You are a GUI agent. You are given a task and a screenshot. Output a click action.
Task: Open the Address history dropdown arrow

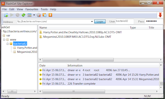pyautogui.click(x=92, y=22)
